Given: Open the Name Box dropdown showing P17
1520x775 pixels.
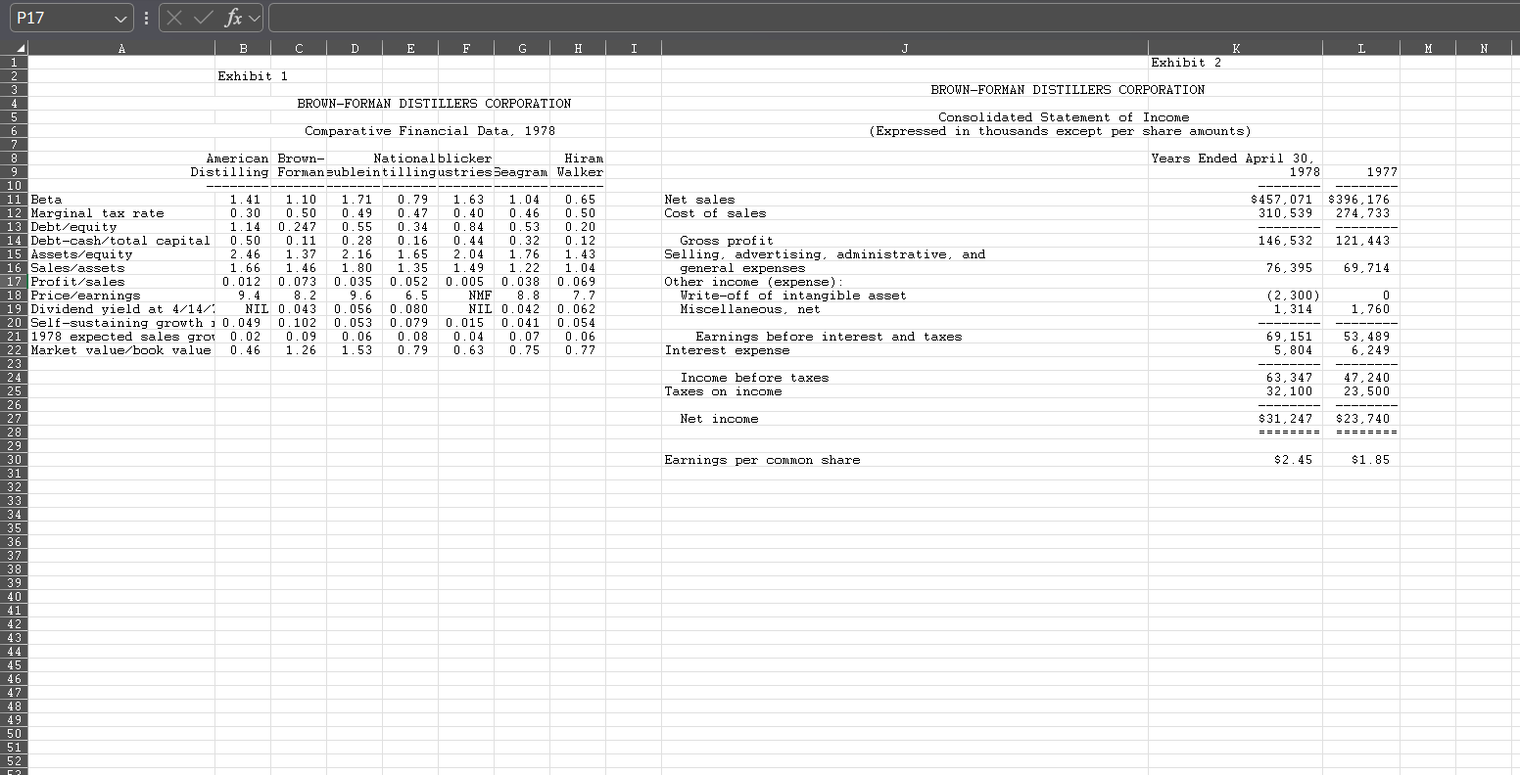Looking at the screenshot, I should [119, 17].
